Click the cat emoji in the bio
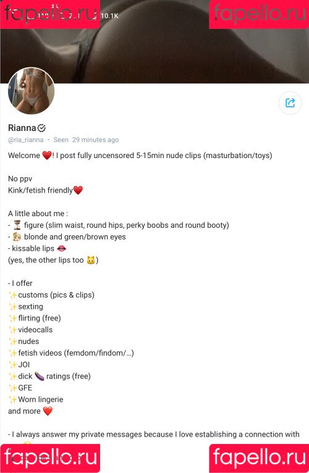Image resolution: width=309 pixels, height=473 pixels. [x=91, y=260]
